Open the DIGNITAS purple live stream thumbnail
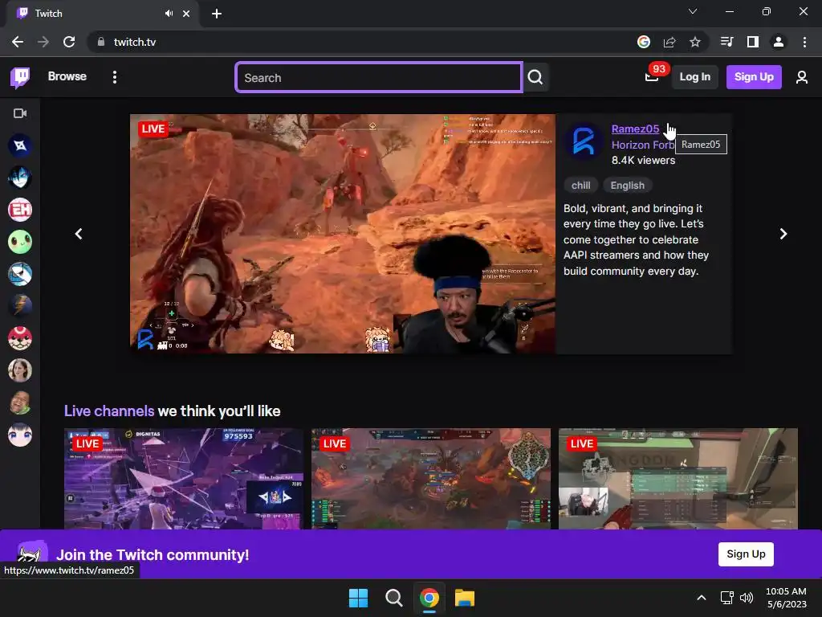Screen dimensions: 822x617 coord(184,479)
